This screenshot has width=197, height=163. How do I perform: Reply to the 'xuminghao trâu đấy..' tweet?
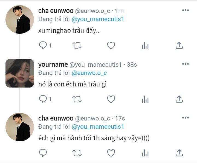(x=43, y=45)
